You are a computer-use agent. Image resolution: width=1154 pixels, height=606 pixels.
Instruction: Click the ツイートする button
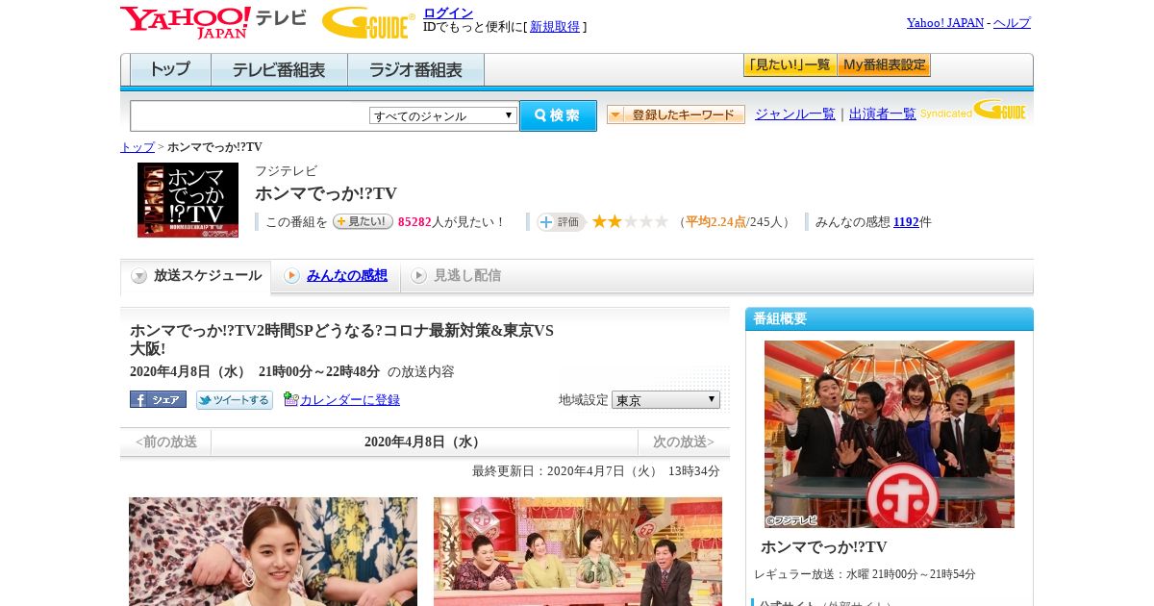click(235, 399)
